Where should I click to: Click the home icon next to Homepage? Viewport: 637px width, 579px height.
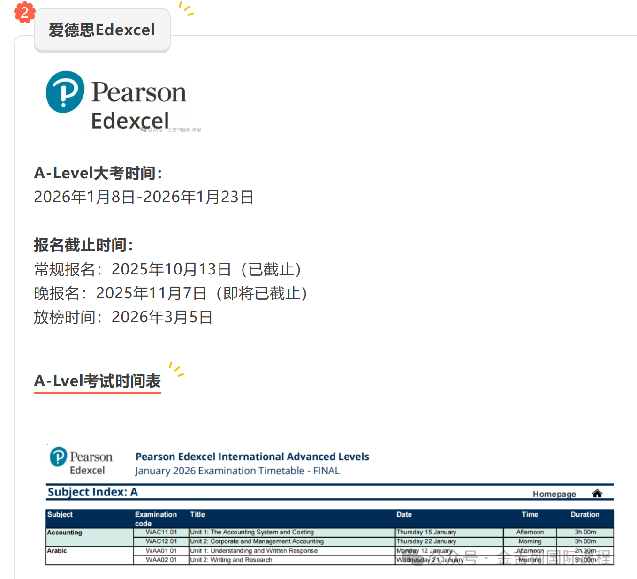597,494
